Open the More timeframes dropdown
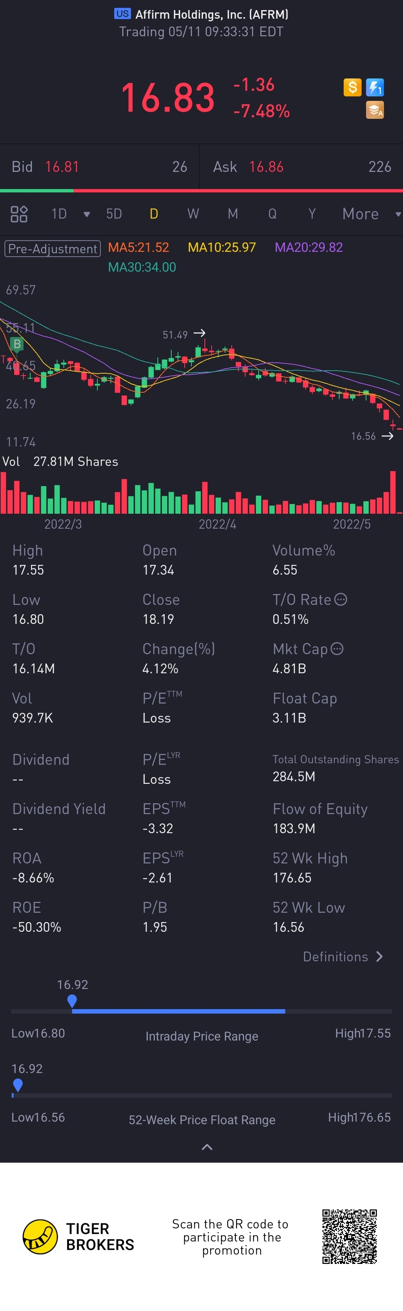The height and width of the screenshot is (1311, 403). click(371, 214)
